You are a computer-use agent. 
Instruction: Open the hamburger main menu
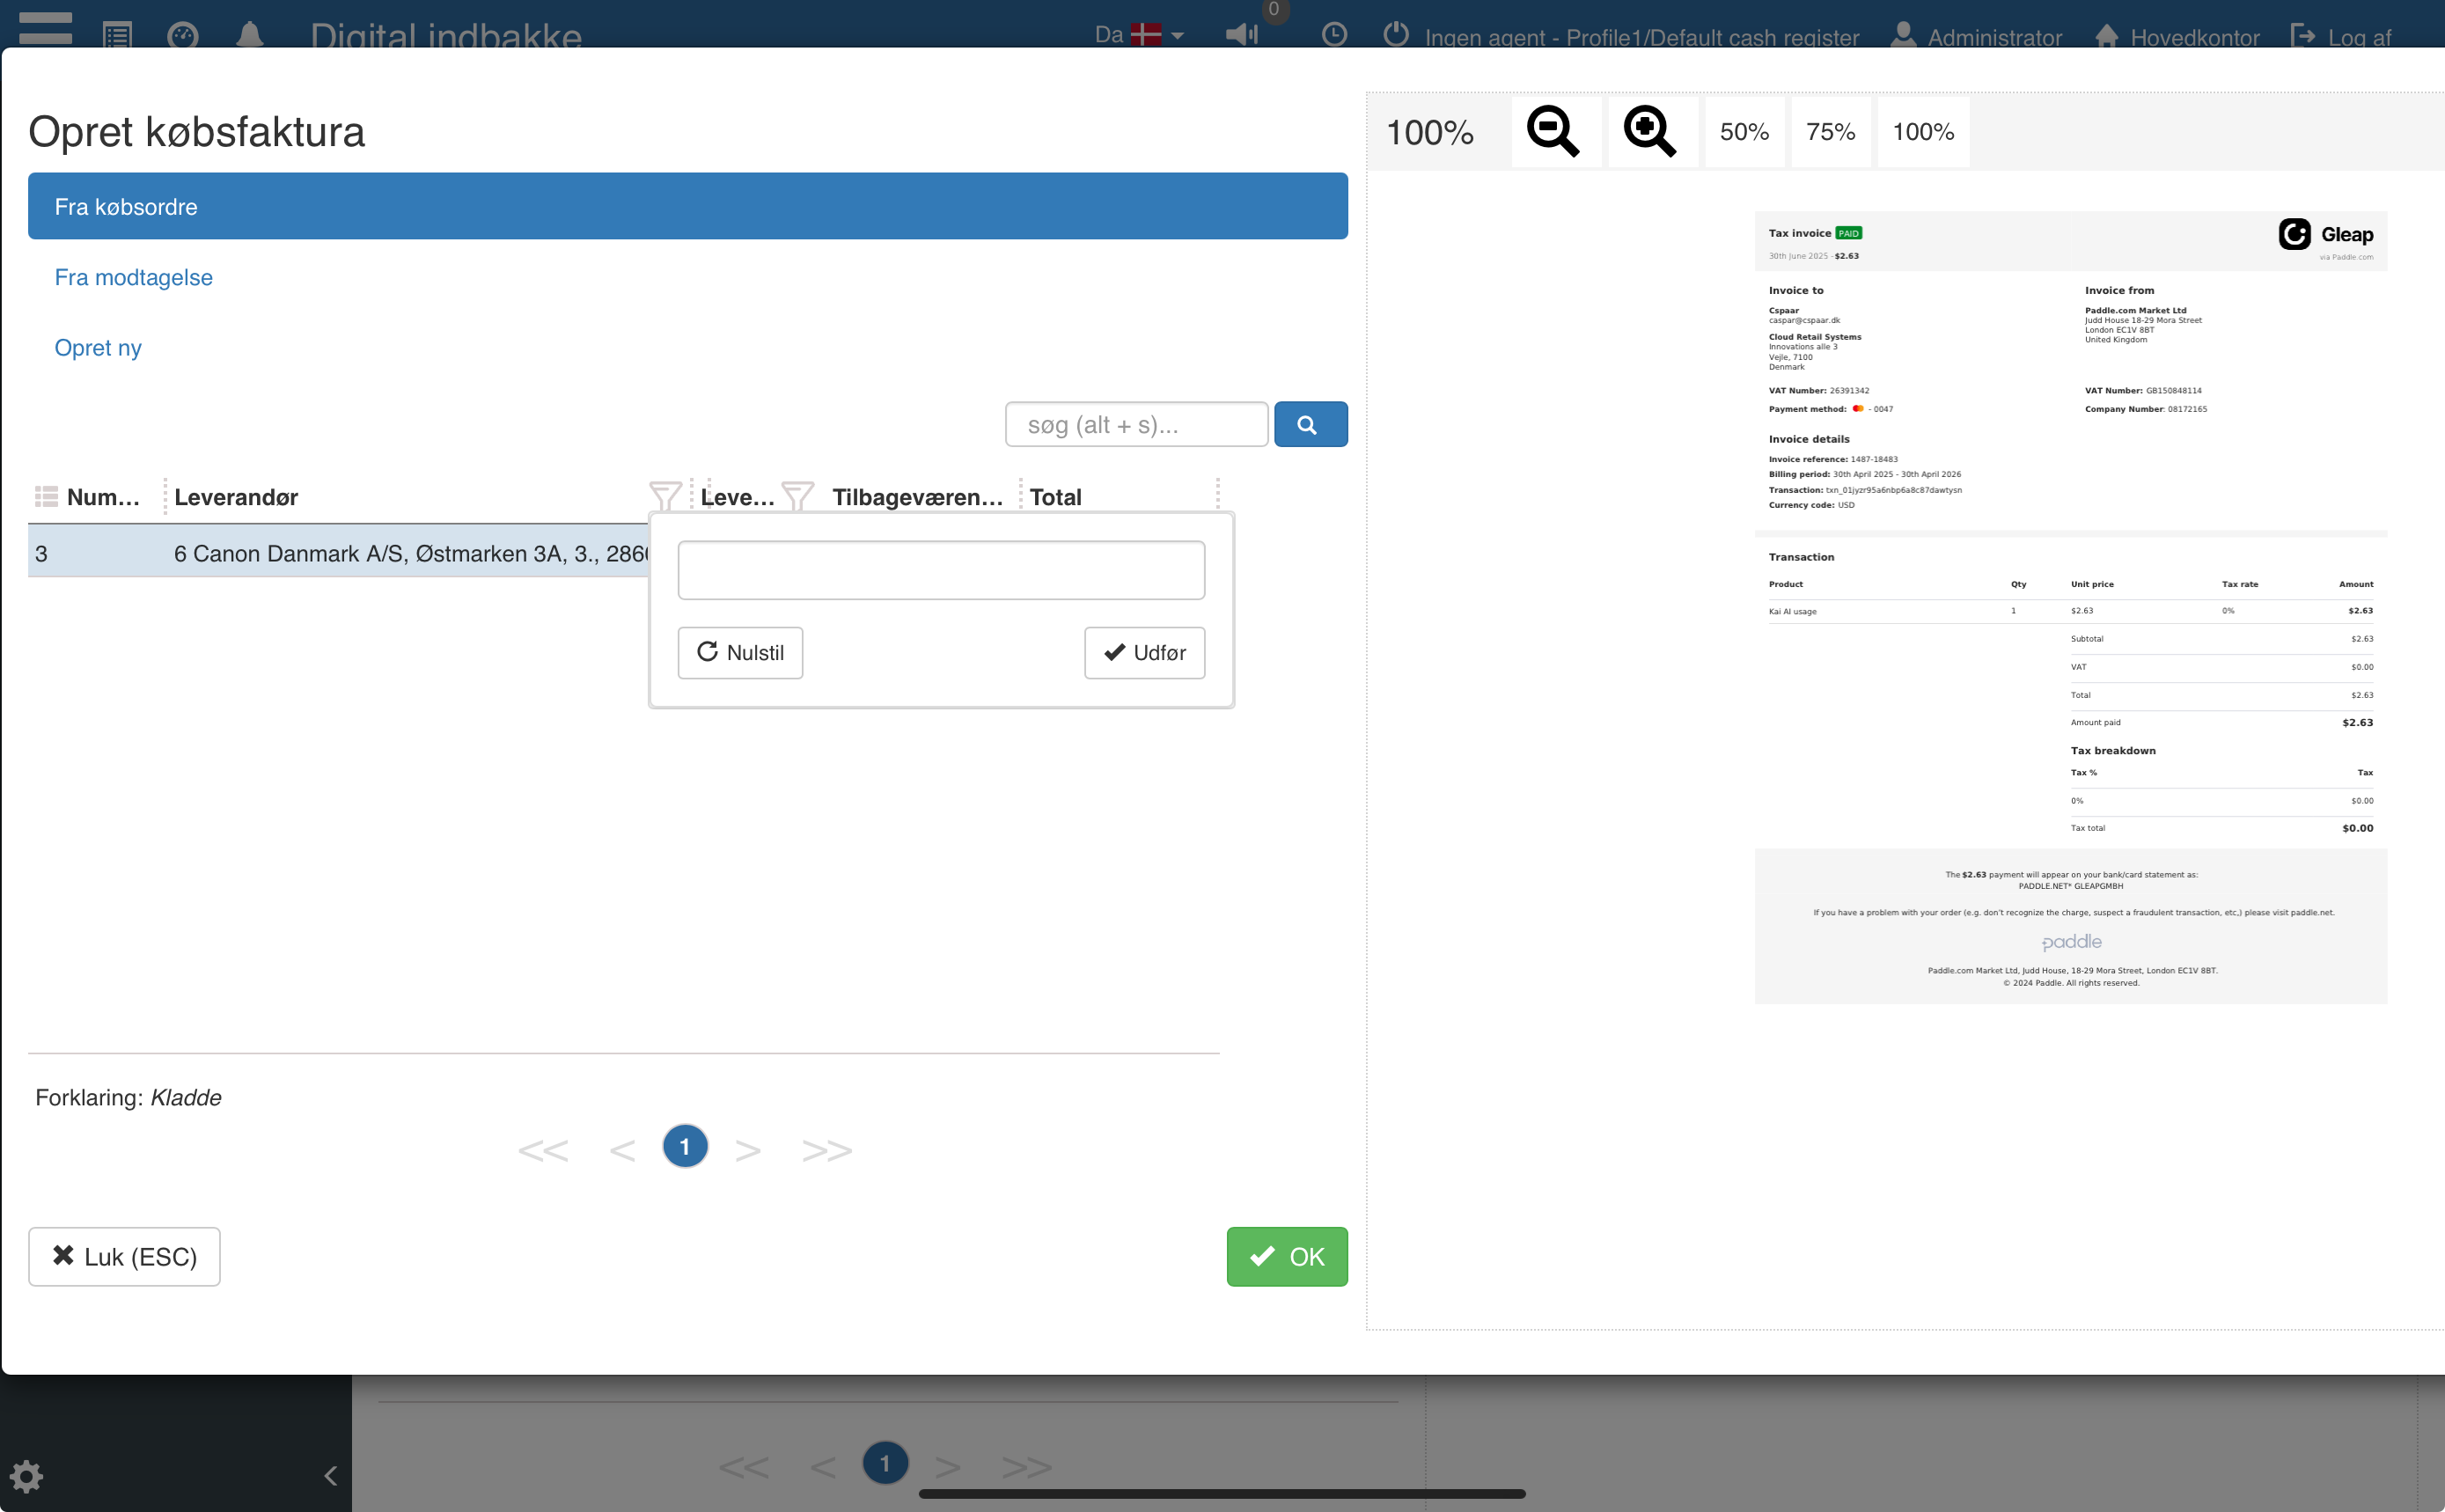45,28
